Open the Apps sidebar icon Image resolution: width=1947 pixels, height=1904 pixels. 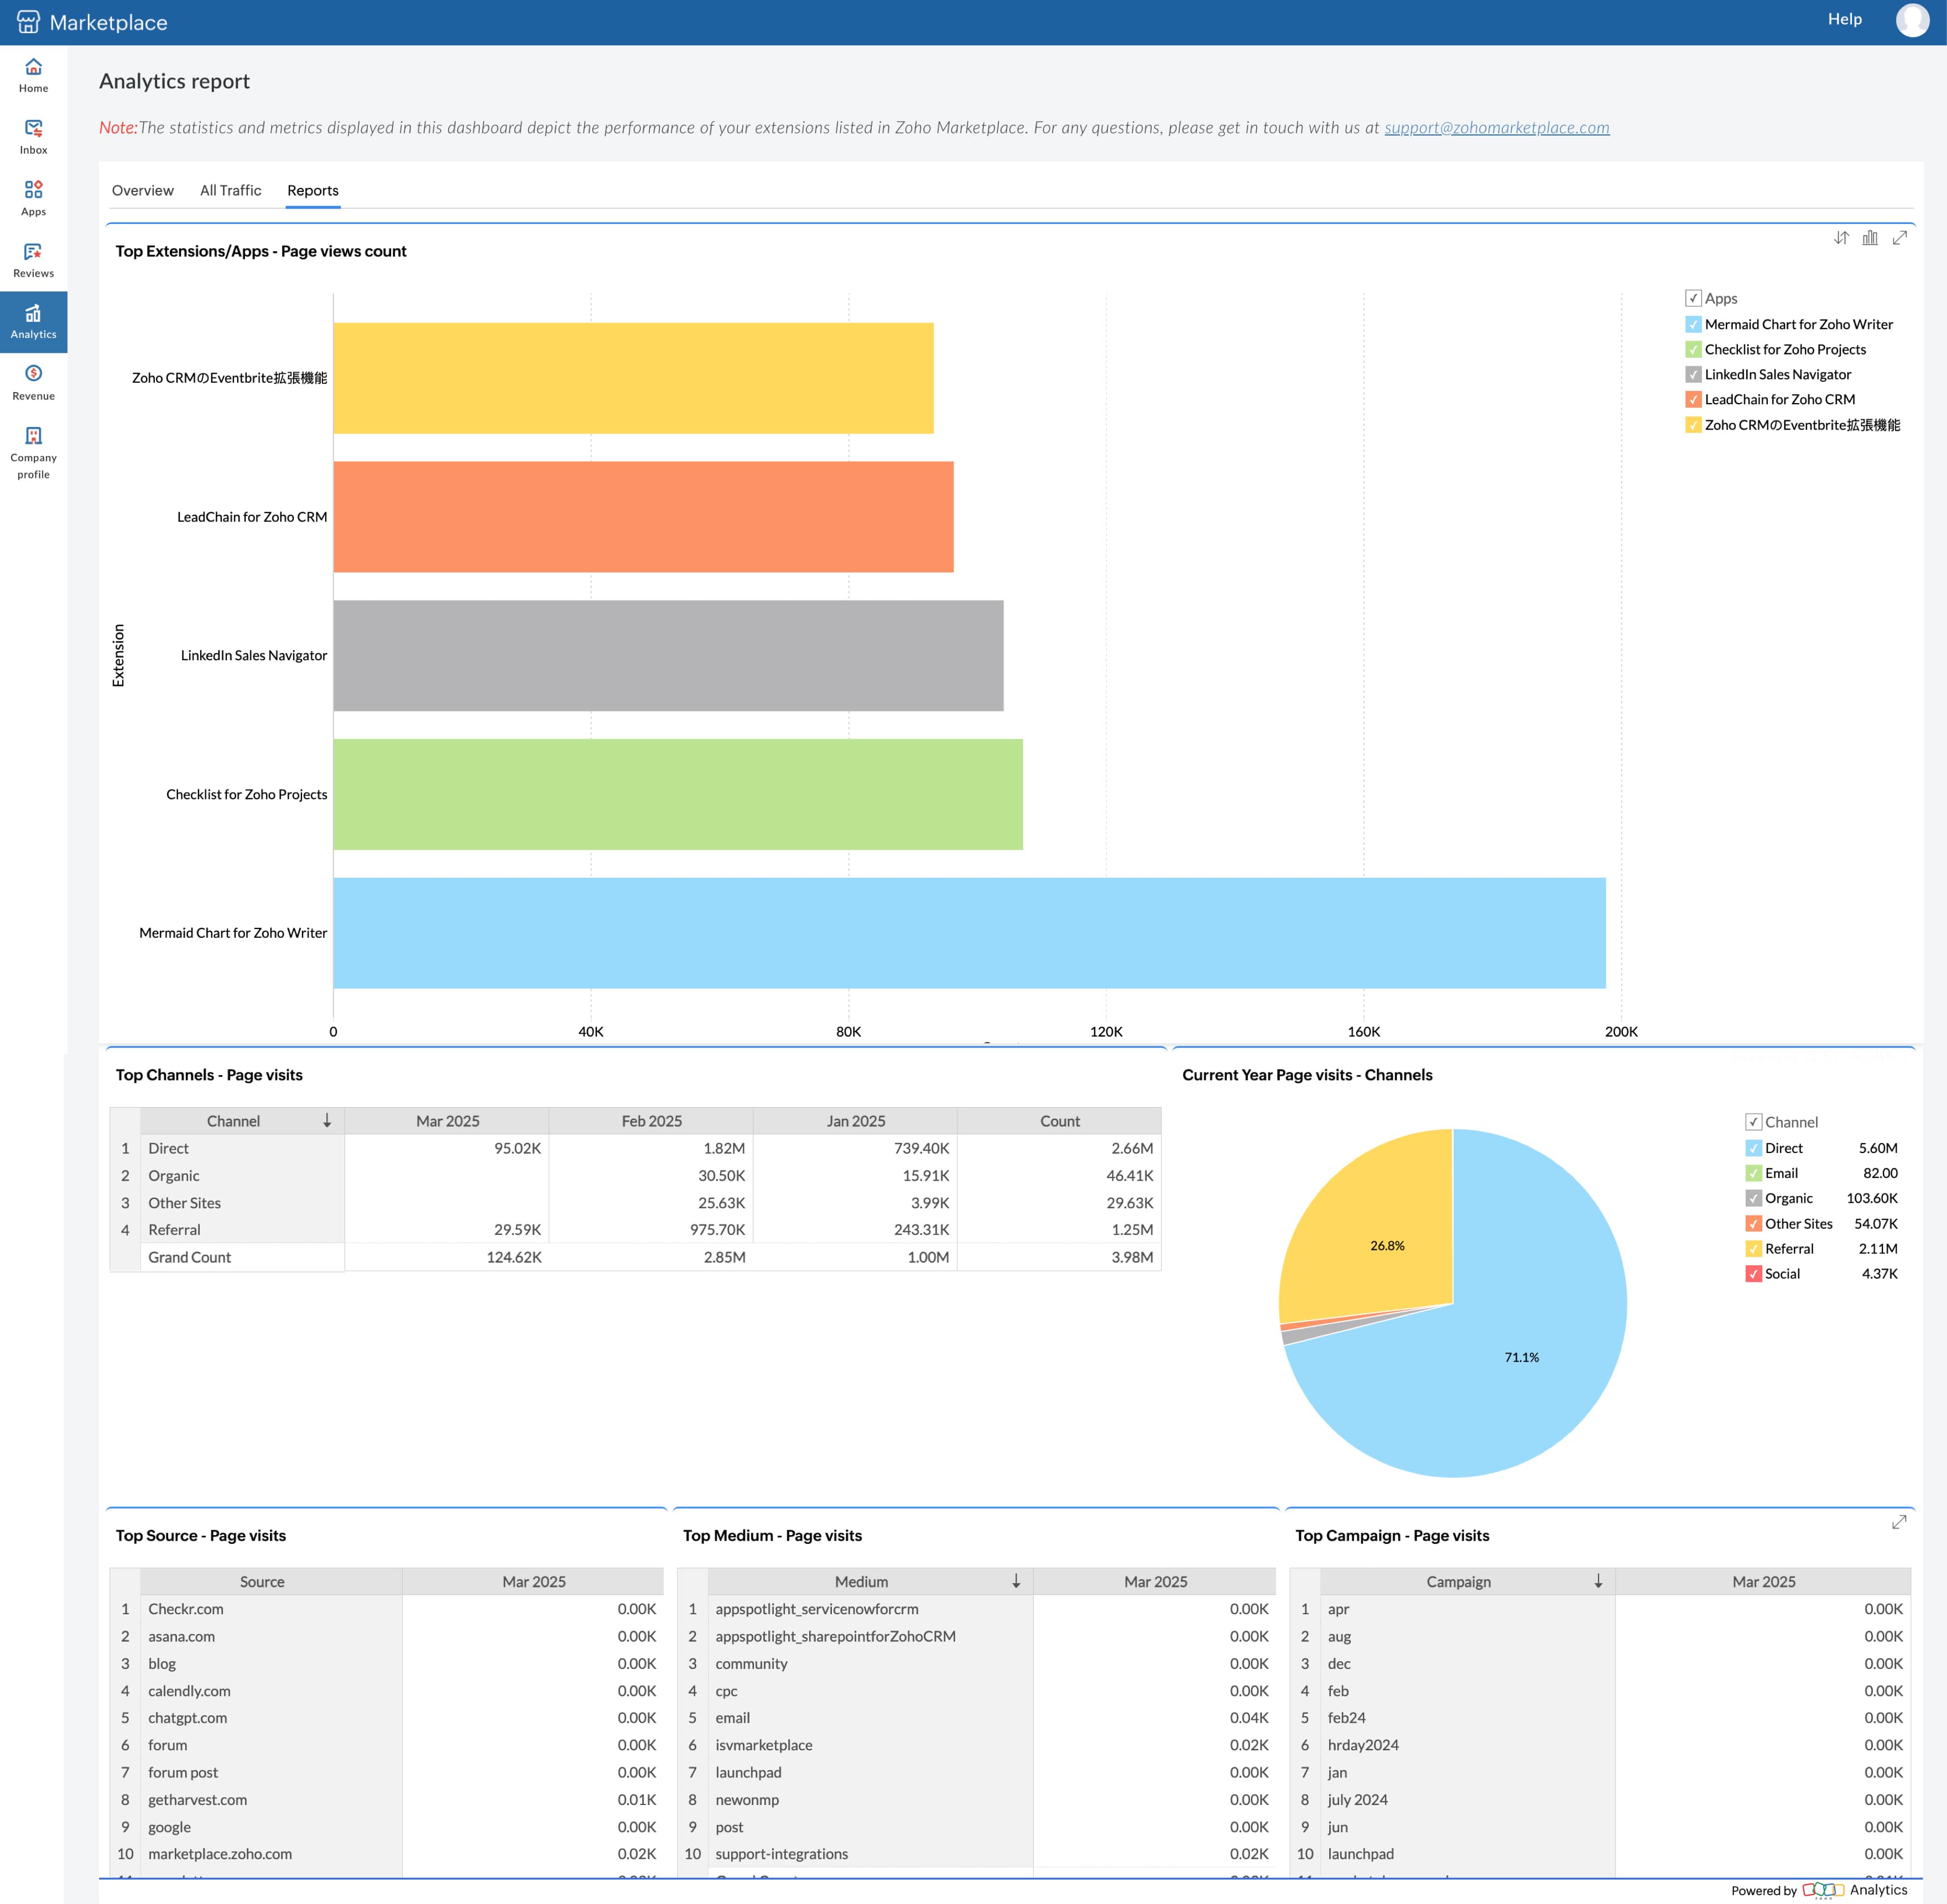coord(33,198)
